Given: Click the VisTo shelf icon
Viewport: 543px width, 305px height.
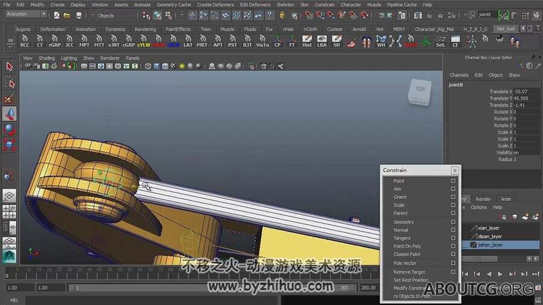Looking at the screenshot, I should click(x=262, y=41).
